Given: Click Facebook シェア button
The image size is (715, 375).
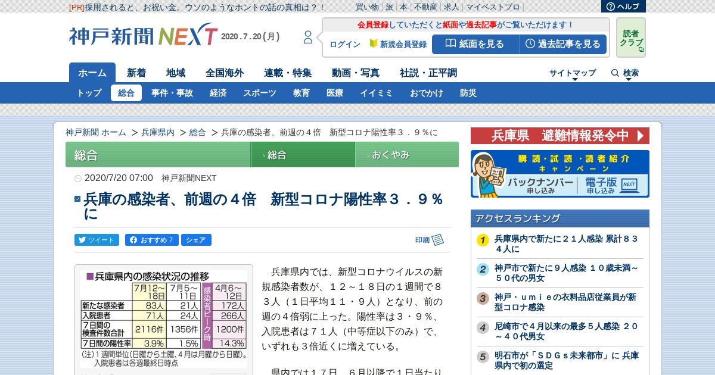Looking at the screenshot, I should tap(196, 240).
